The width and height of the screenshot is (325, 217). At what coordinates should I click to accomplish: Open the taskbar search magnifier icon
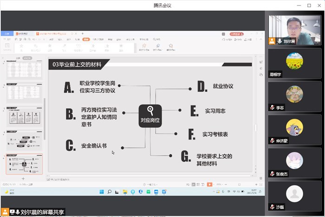(110, 191)
